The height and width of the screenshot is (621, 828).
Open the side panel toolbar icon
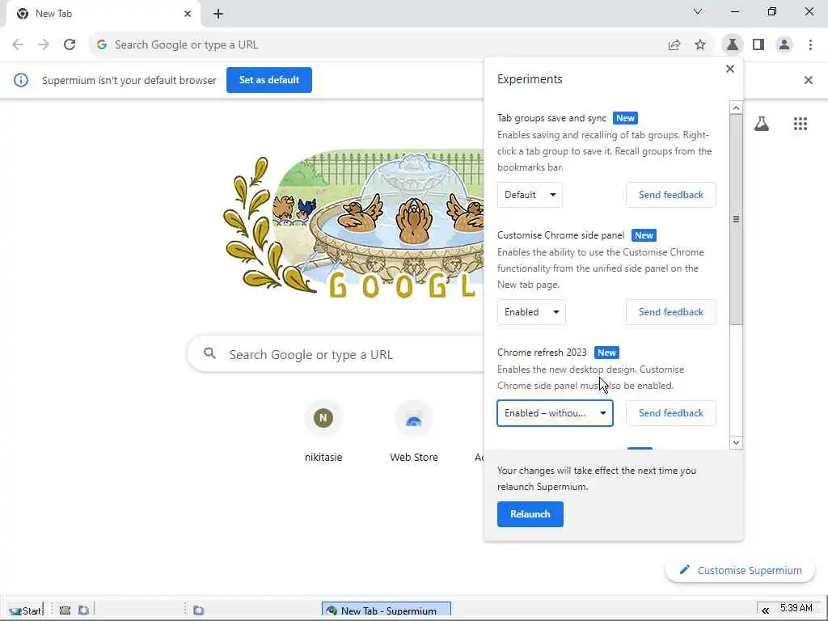[758, 45]
